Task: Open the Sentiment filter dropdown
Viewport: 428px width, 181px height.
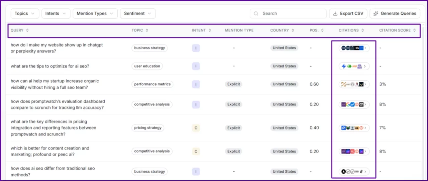Action: 138,13
